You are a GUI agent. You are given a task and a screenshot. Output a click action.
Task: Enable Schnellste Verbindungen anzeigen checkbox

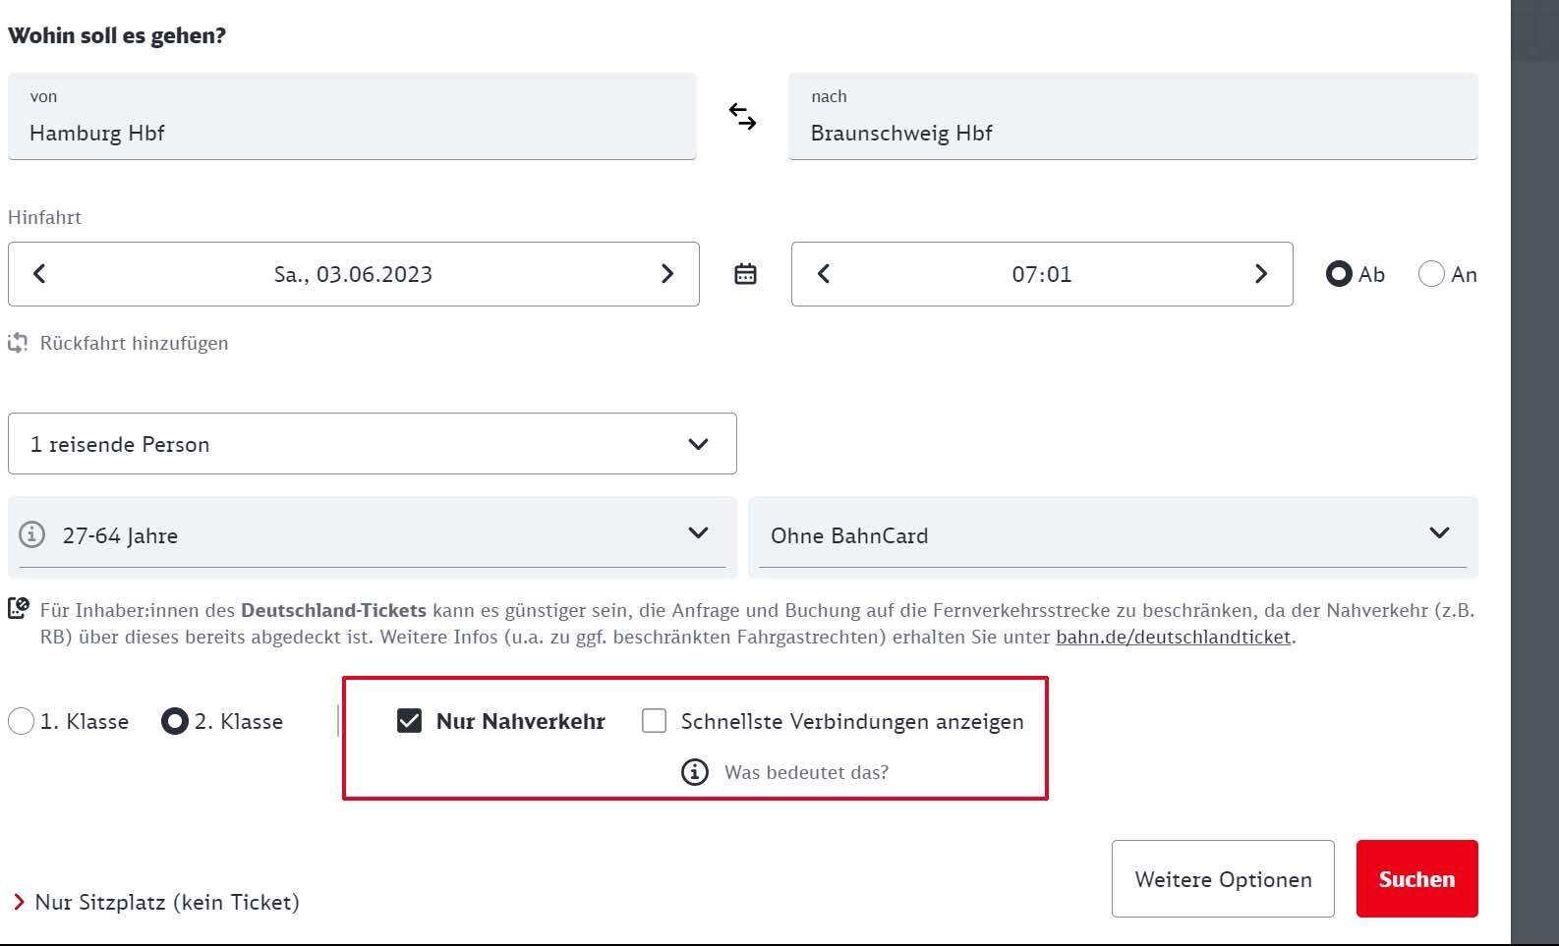(654, 721)
